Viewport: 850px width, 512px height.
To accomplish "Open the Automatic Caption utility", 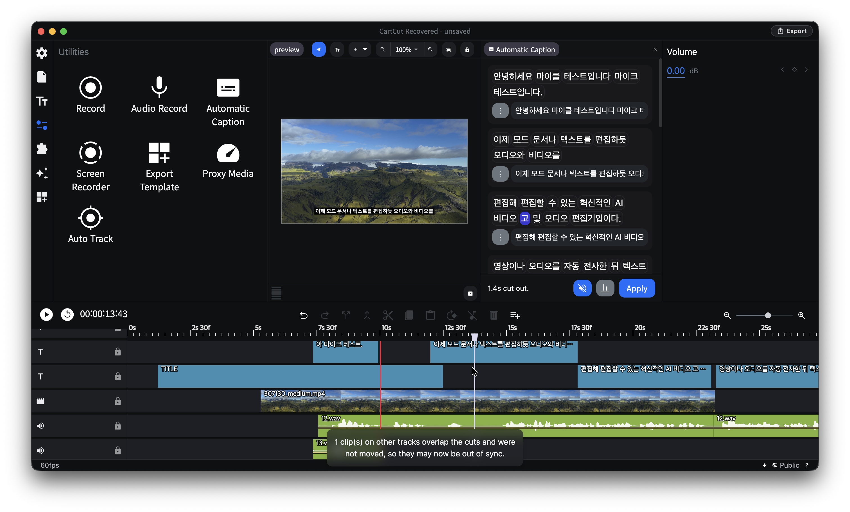I will point(228,102).
